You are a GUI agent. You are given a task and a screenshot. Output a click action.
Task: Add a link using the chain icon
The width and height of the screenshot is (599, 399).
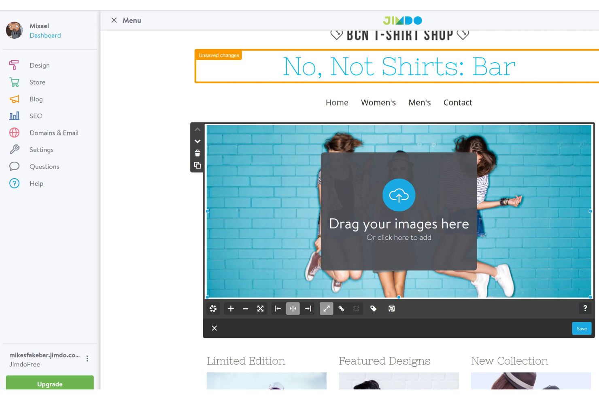(x=341, y=308)
